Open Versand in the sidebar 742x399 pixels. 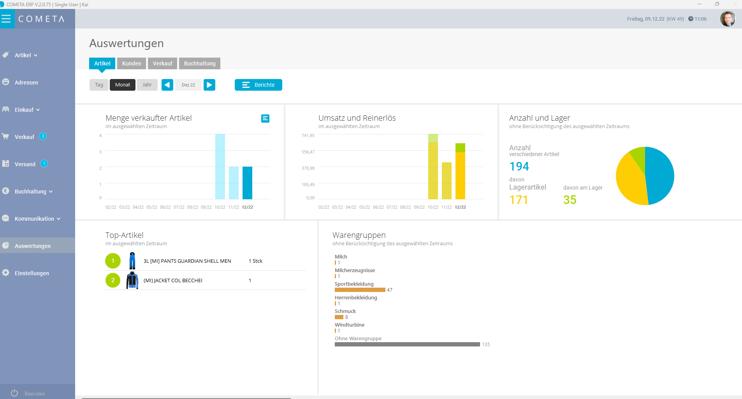click(25, 164)
